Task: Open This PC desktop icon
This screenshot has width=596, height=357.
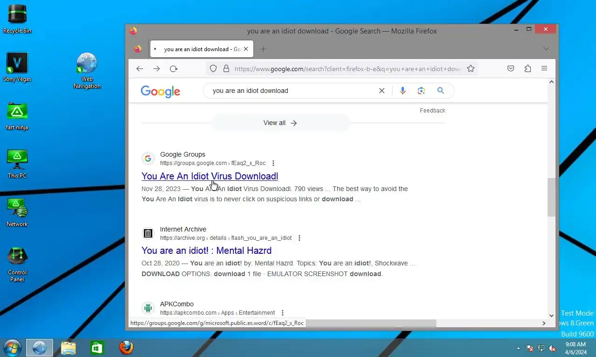Action: pos(17,164)
